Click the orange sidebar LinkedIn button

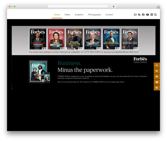(x=157, y=88)
